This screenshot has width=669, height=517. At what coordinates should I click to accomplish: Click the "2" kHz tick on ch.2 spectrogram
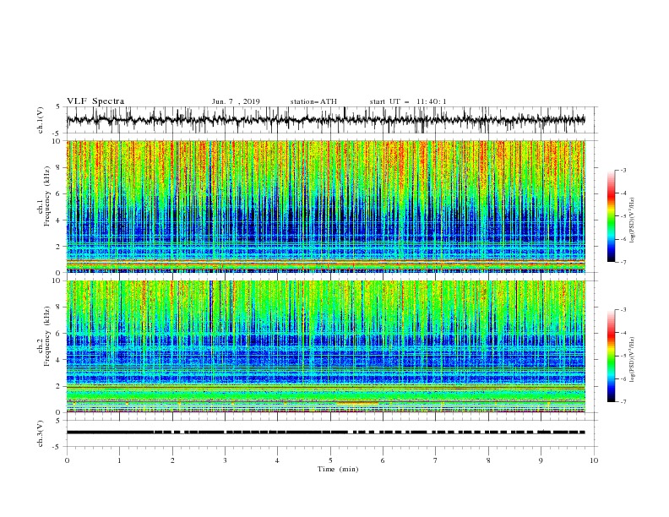[x=58, y=386]
